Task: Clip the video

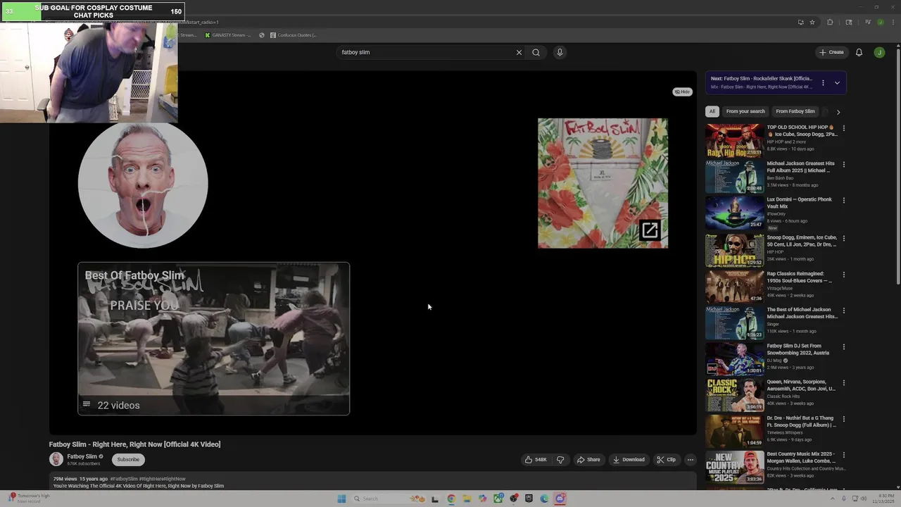Action: (x=666, y=459)
